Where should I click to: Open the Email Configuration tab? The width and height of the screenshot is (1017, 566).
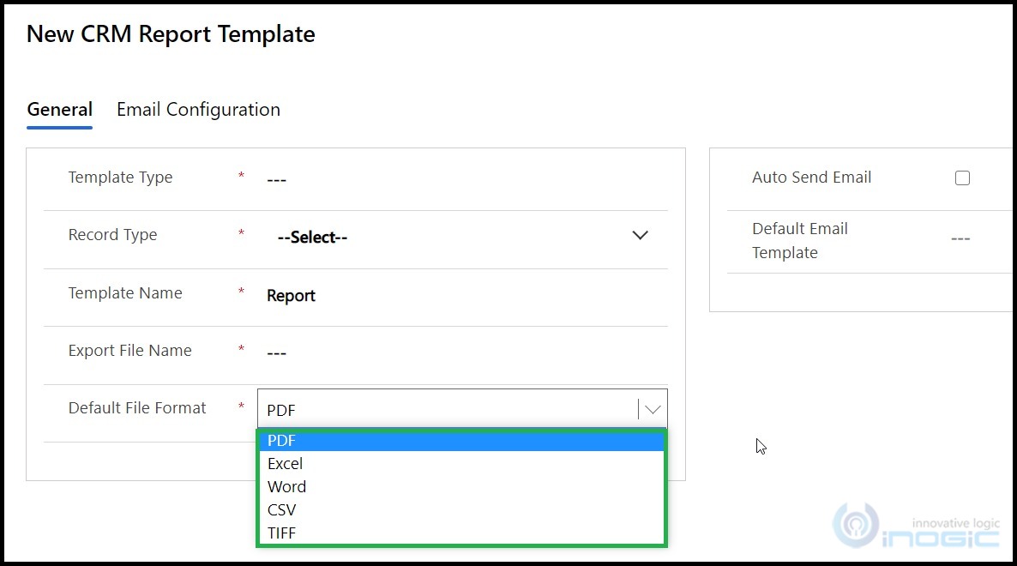(198, 110)
